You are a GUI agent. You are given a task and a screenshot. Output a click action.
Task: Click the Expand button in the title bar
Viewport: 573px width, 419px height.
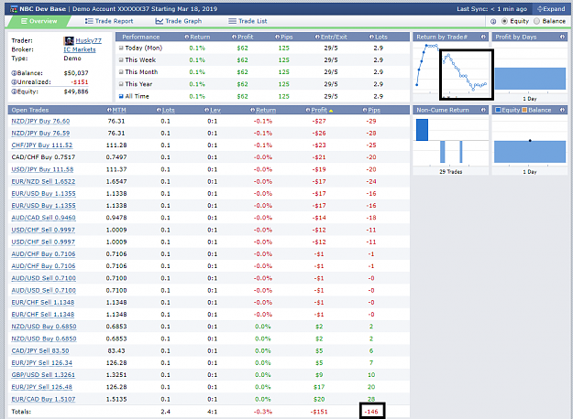click(x=551, y=9)
